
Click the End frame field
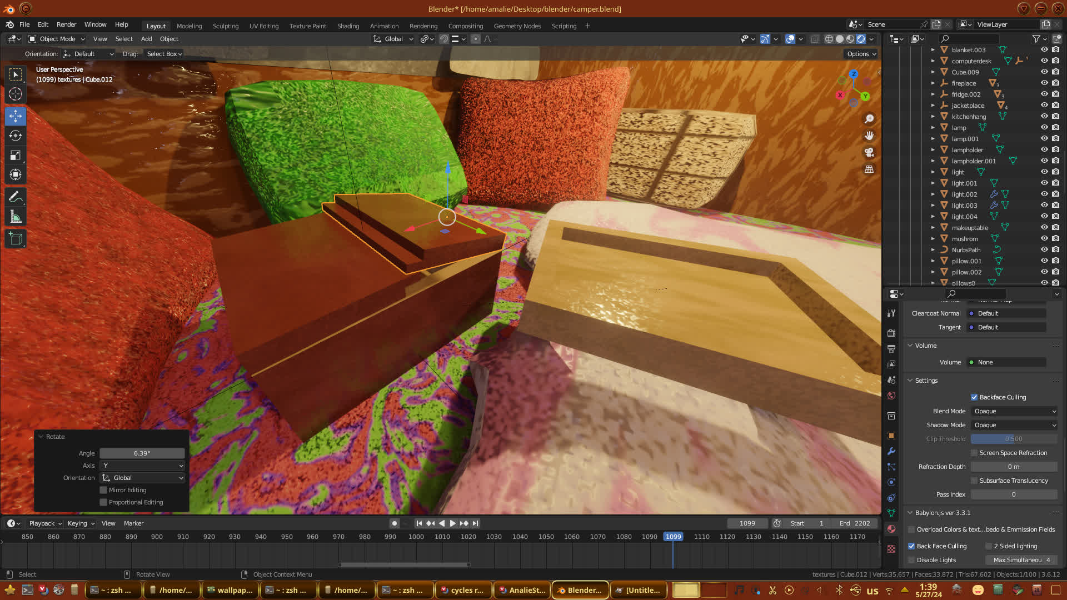click(855, 523)
